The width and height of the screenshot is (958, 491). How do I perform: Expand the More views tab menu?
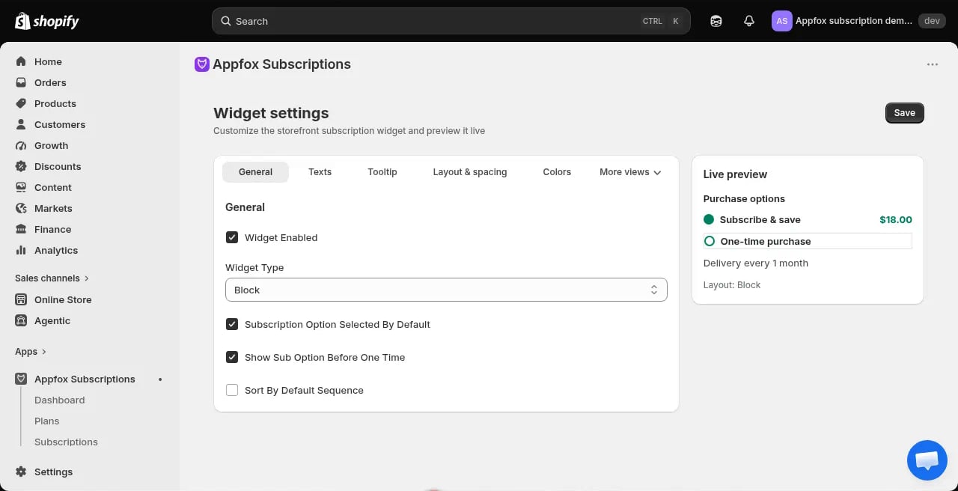[630, 172]
